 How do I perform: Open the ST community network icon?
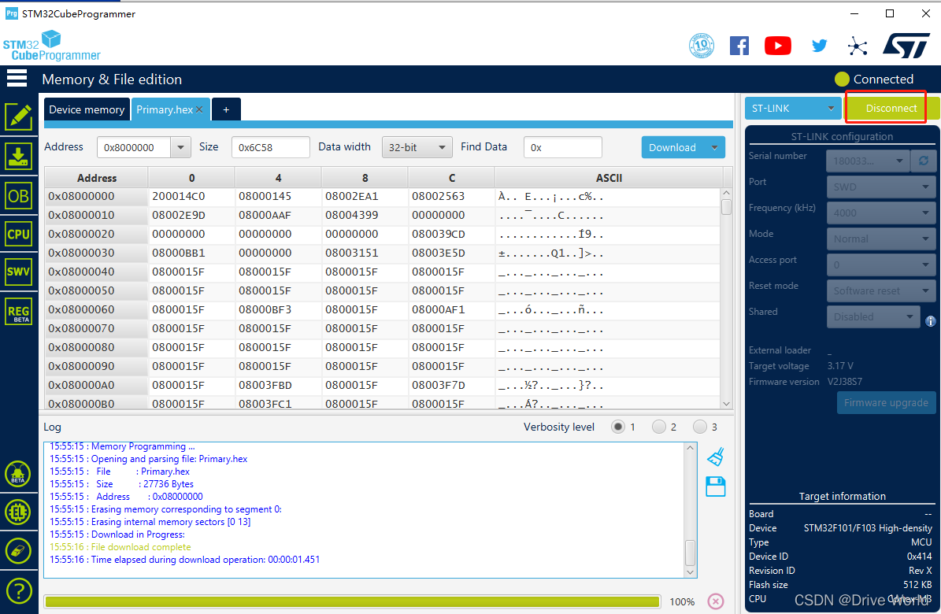pos(858,46)
